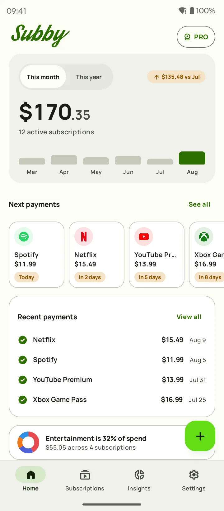
Task: Go to Insights via bottom nav icon
Action: pos(139,475)
